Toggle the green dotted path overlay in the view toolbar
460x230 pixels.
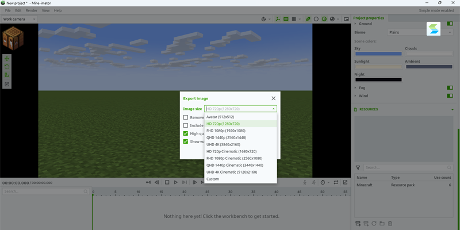(x=278, y=19)
